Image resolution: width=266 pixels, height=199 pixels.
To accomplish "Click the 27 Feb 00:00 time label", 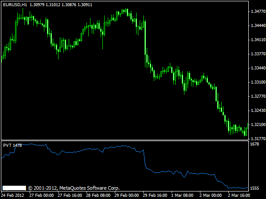I will tap(42, 195).
